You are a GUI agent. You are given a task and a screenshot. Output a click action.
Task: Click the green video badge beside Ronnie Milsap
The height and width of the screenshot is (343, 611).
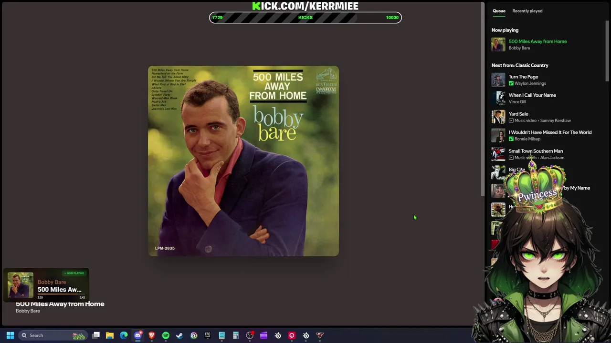click(x=511, y=139)
